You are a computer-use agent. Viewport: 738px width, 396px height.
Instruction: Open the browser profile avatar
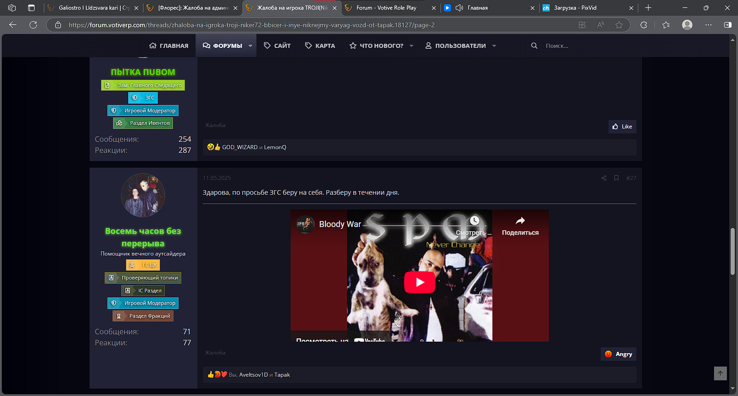coord(687,25)
